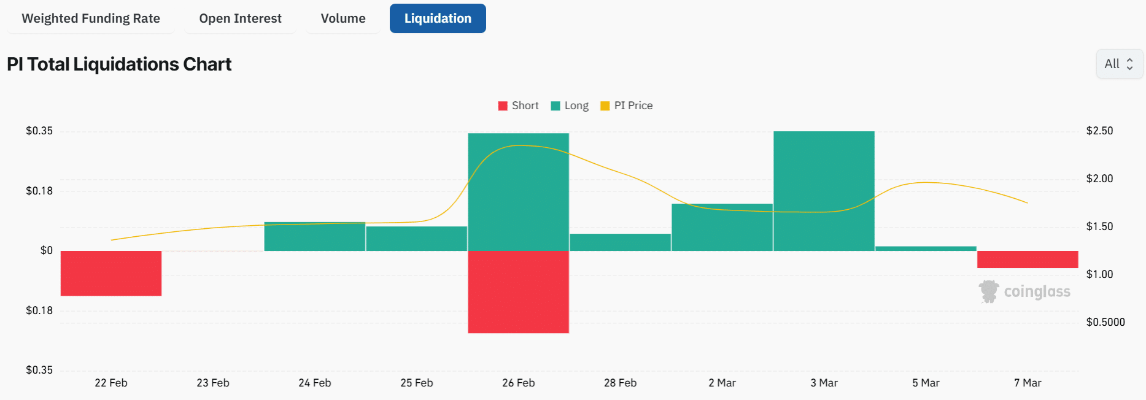Open the Weighted Funding Rate tab
This screenshot has width=1146, height=400.
pos(91,18)
